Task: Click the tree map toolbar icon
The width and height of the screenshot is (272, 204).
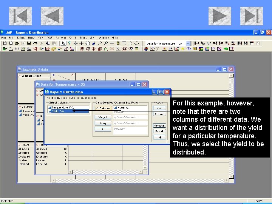Action: 201,49
